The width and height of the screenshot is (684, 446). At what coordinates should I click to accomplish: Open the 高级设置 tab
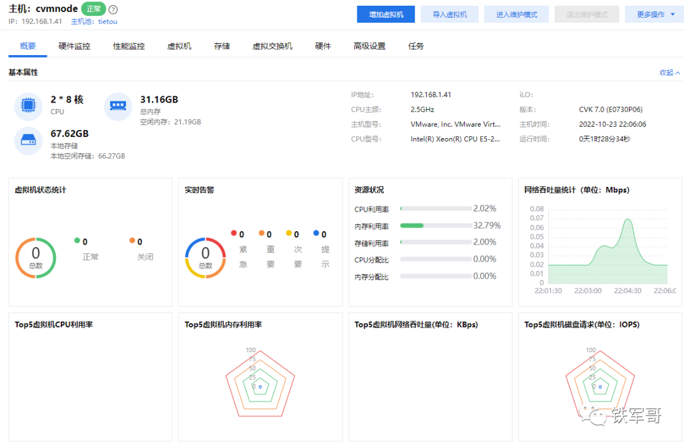(369, 46)
